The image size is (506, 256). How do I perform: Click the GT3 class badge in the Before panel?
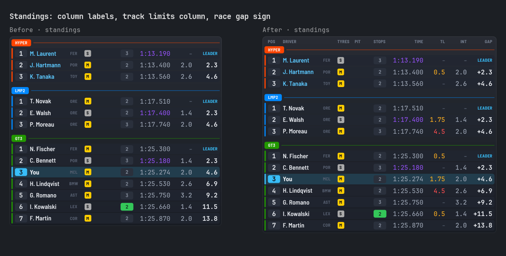click(19, 138)
